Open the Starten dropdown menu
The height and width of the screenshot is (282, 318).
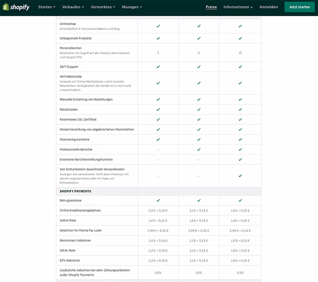coord(47,7)
